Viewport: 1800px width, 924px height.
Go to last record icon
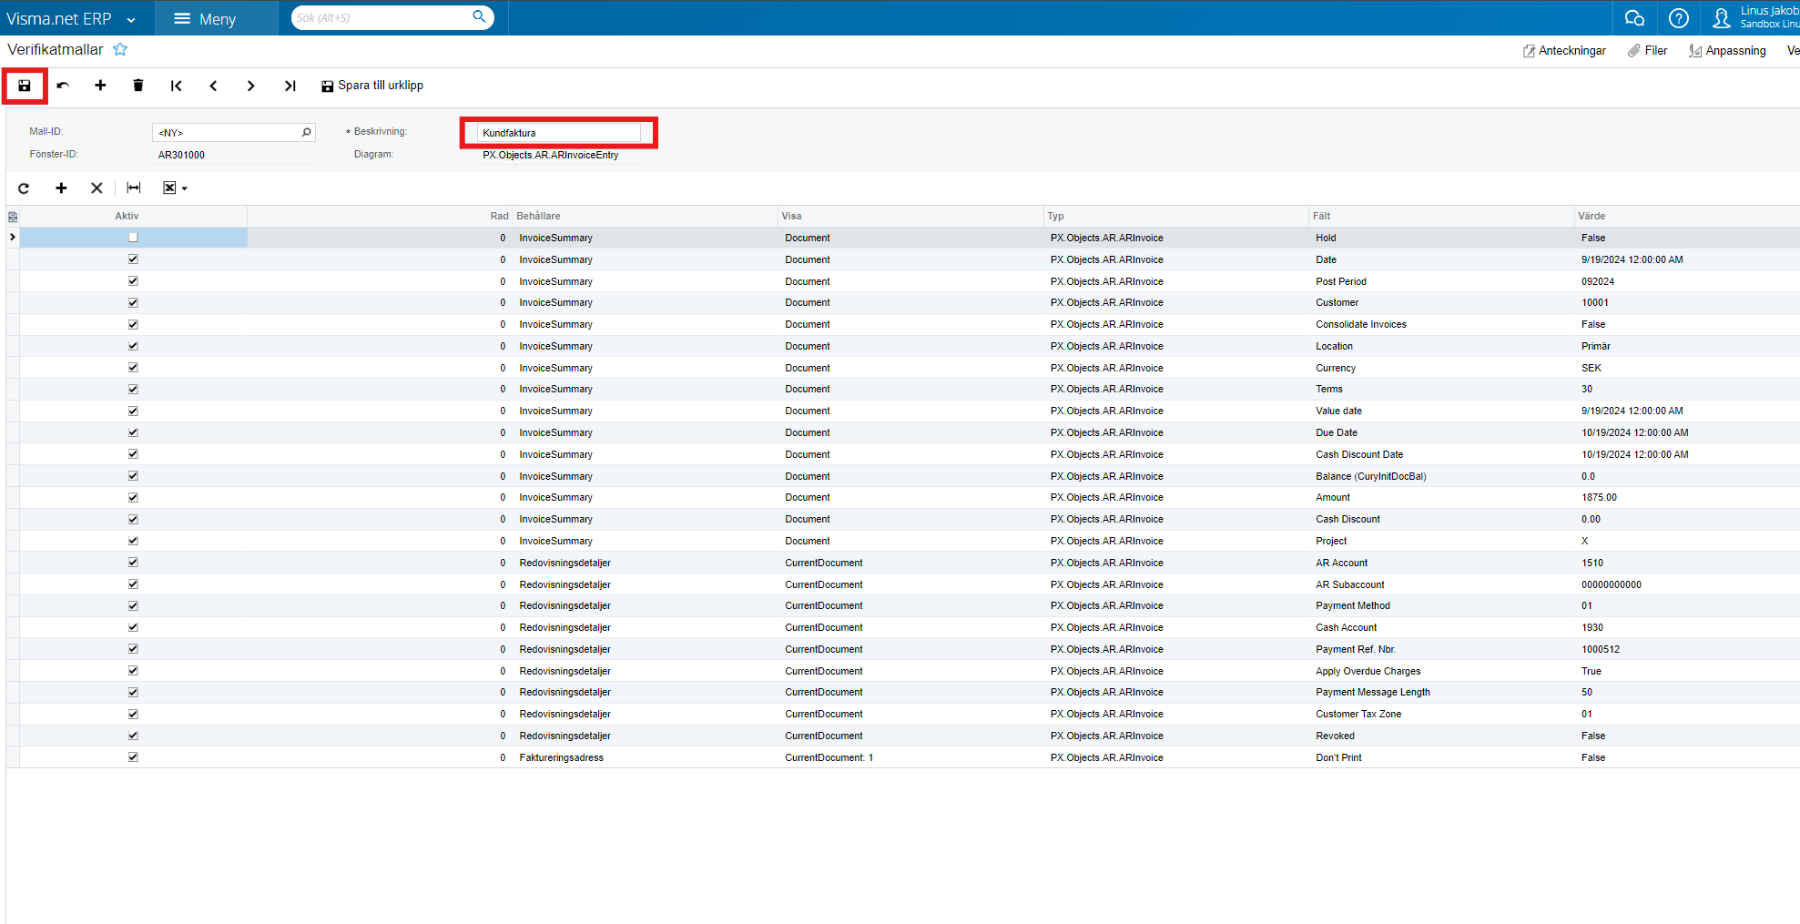coord(290,86)
